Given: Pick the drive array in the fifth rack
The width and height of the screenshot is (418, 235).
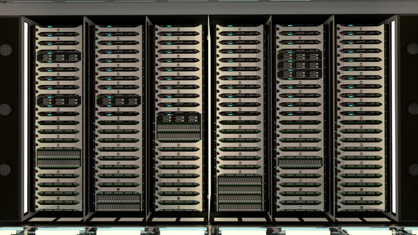Looking at the screenshot, I should (299, 162).
